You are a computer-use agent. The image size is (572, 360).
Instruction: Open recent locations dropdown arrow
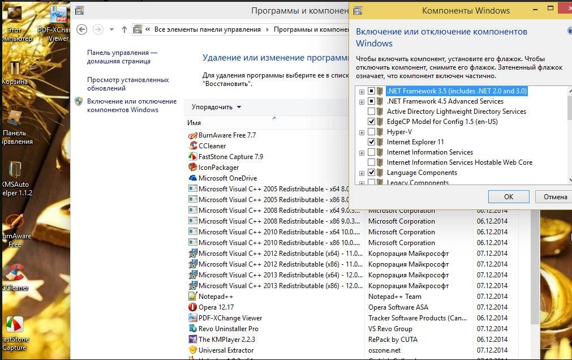pos(111,29)
